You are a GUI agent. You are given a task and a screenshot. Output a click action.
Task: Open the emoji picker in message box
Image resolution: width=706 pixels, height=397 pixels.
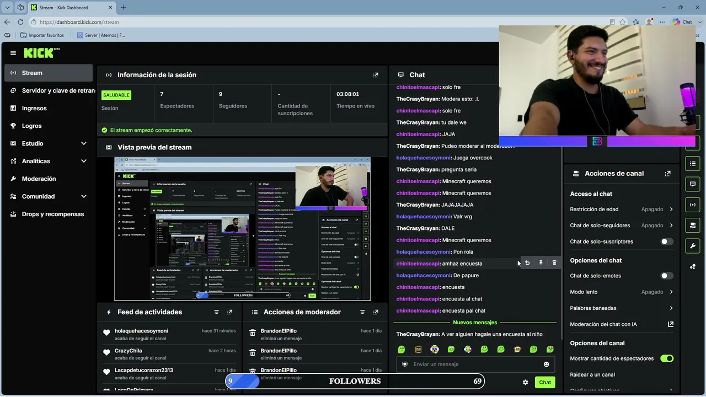pyautogui.click(x=547, y=364)
